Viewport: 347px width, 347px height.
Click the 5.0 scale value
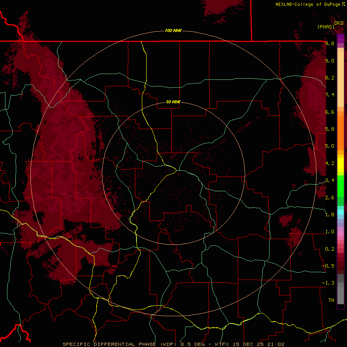coord(330,146)
